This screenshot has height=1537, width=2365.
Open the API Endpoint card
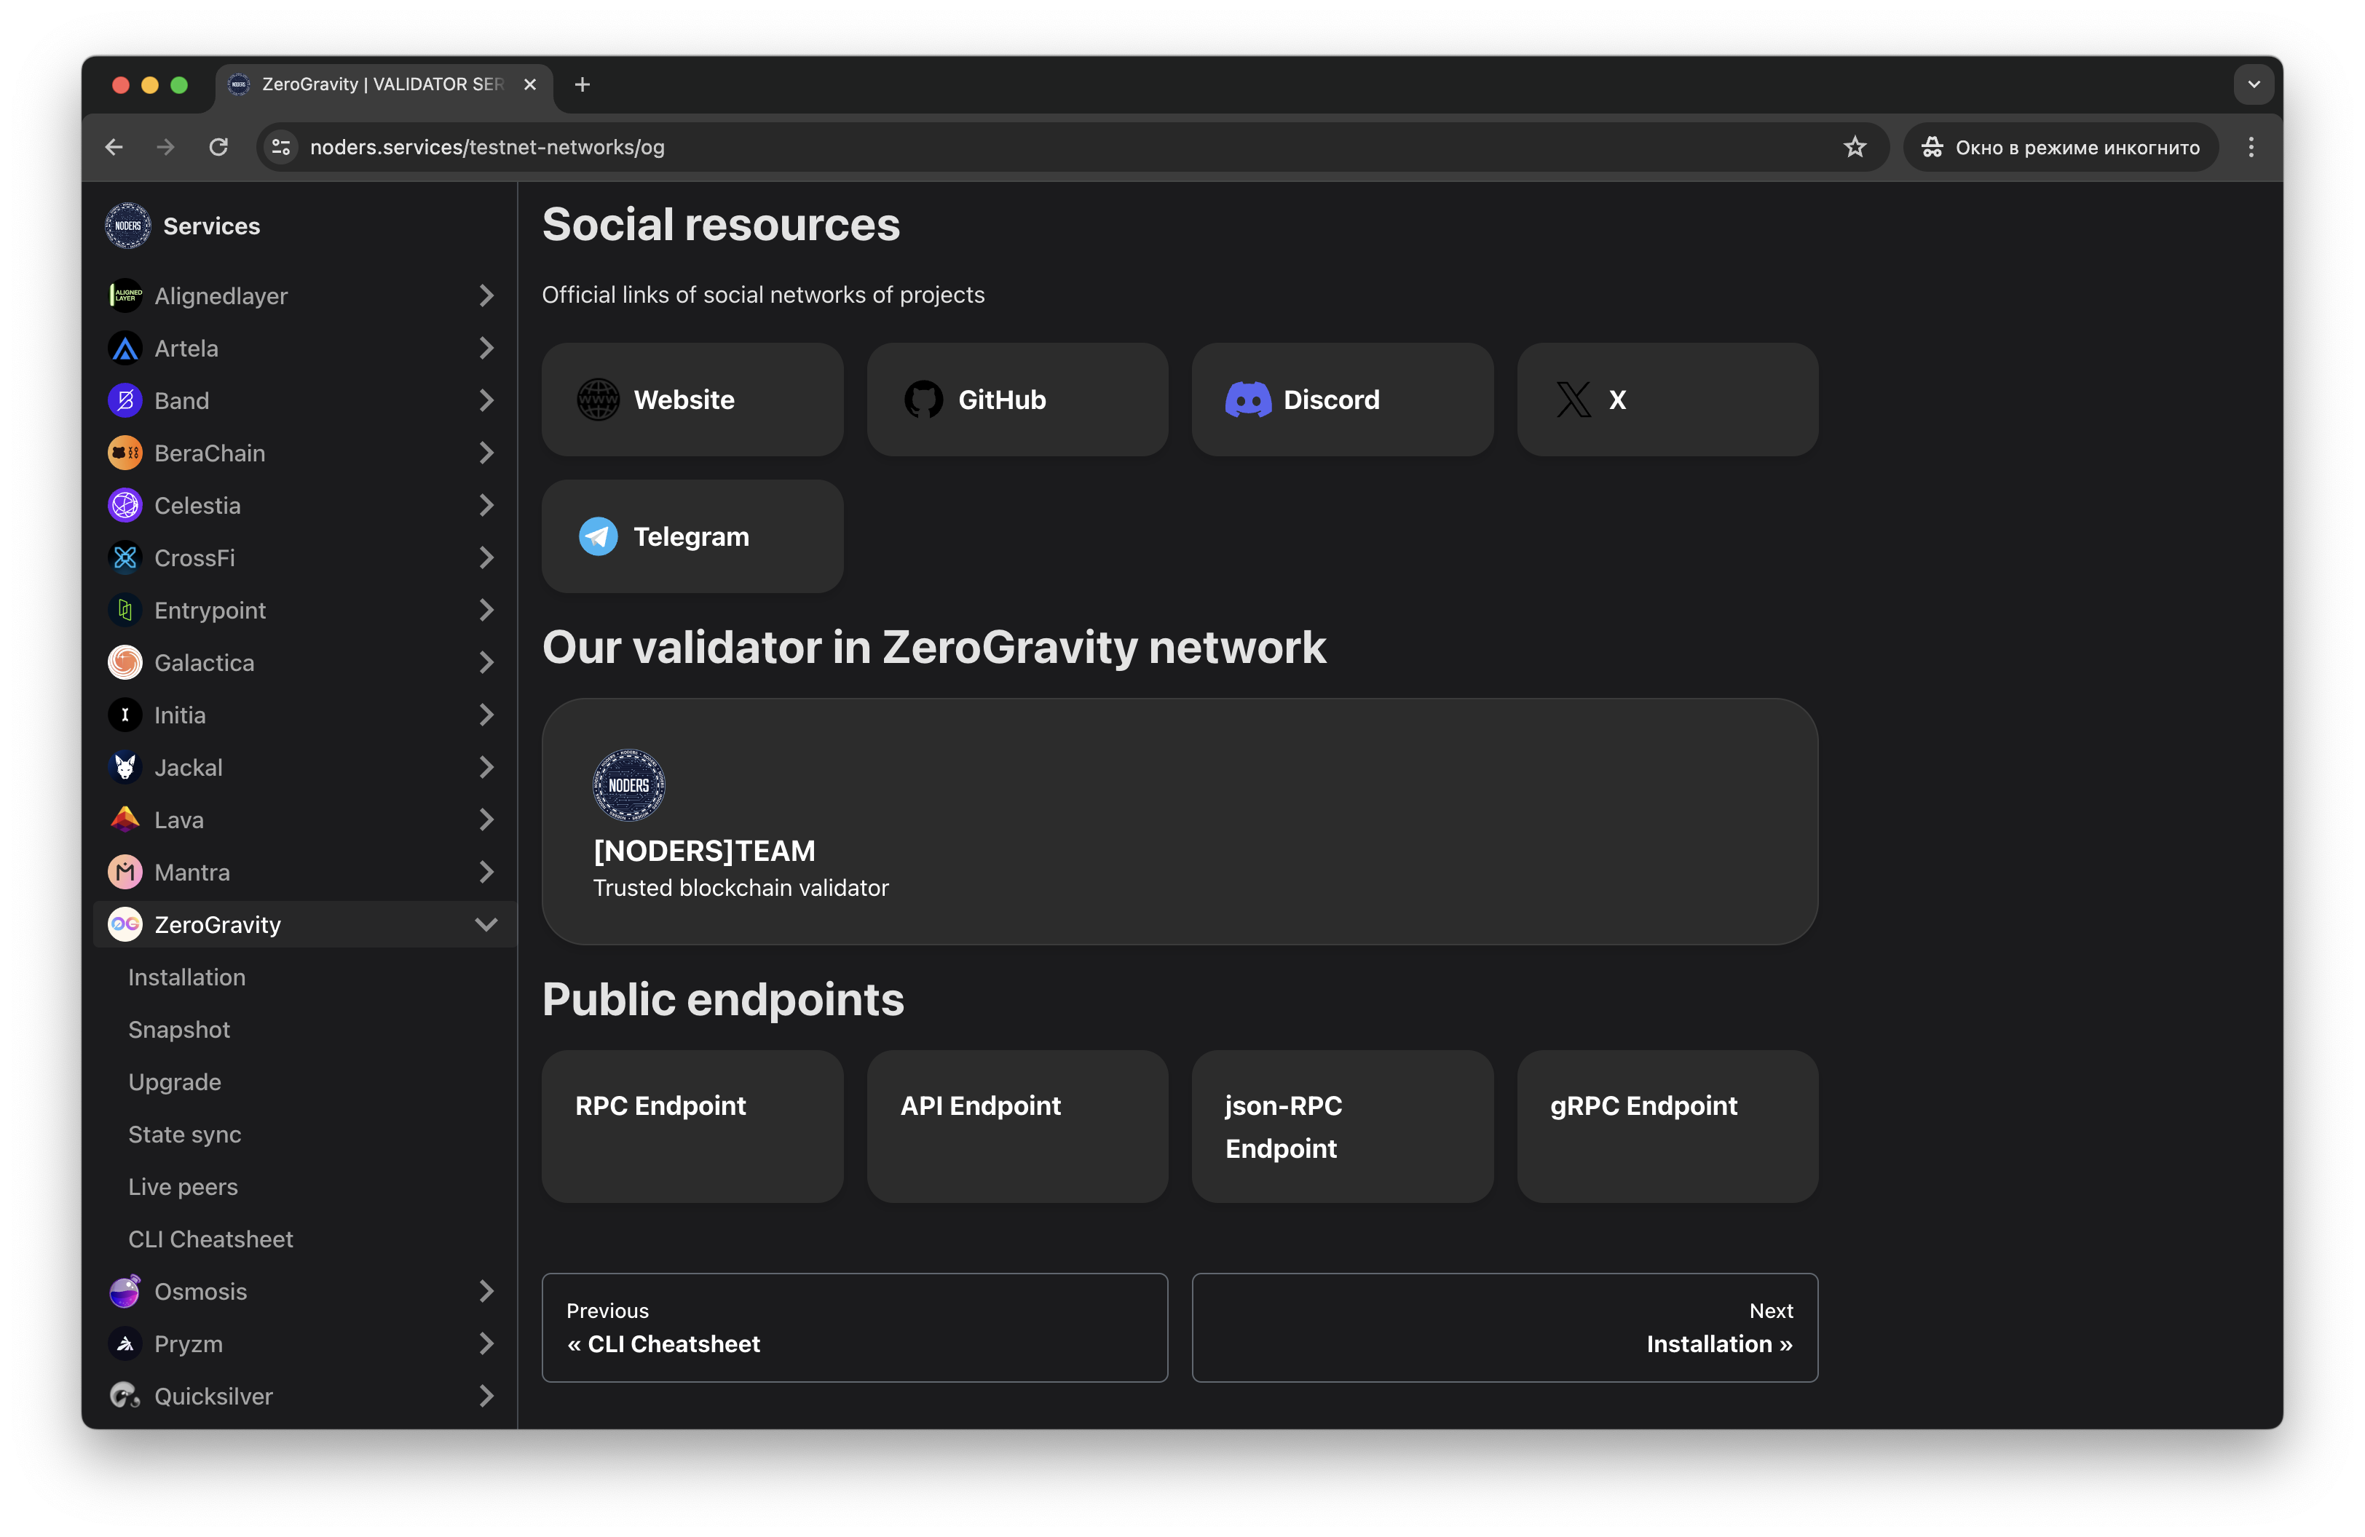1017,1127
